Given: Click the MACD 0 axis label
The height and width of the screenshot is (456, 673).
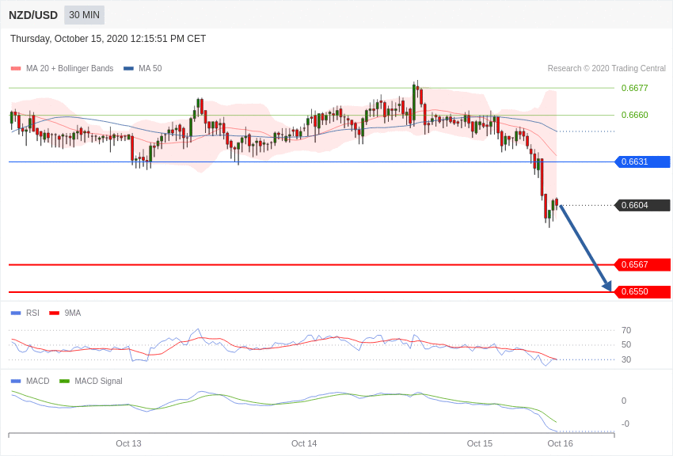Looking at the screenshot, I should click(x=624, y=401).
